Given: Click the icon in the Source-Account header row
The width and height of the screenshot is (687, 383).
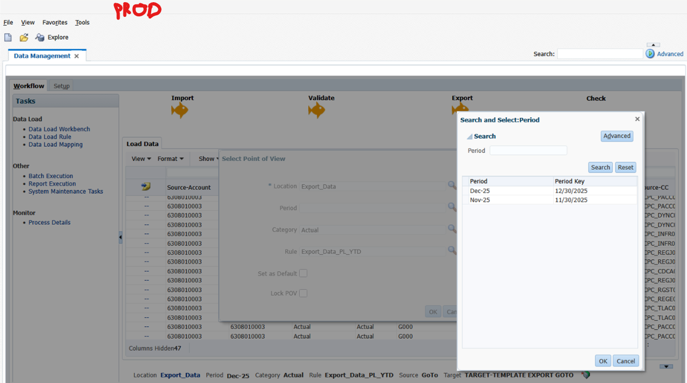Looking at the screenshot, I should (146, 187).
